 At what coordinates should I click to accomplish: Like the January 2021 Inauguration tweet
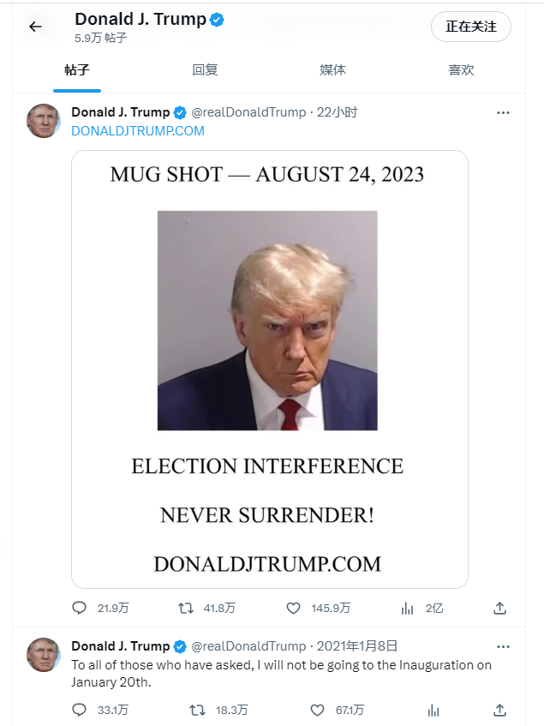[317, 710]
